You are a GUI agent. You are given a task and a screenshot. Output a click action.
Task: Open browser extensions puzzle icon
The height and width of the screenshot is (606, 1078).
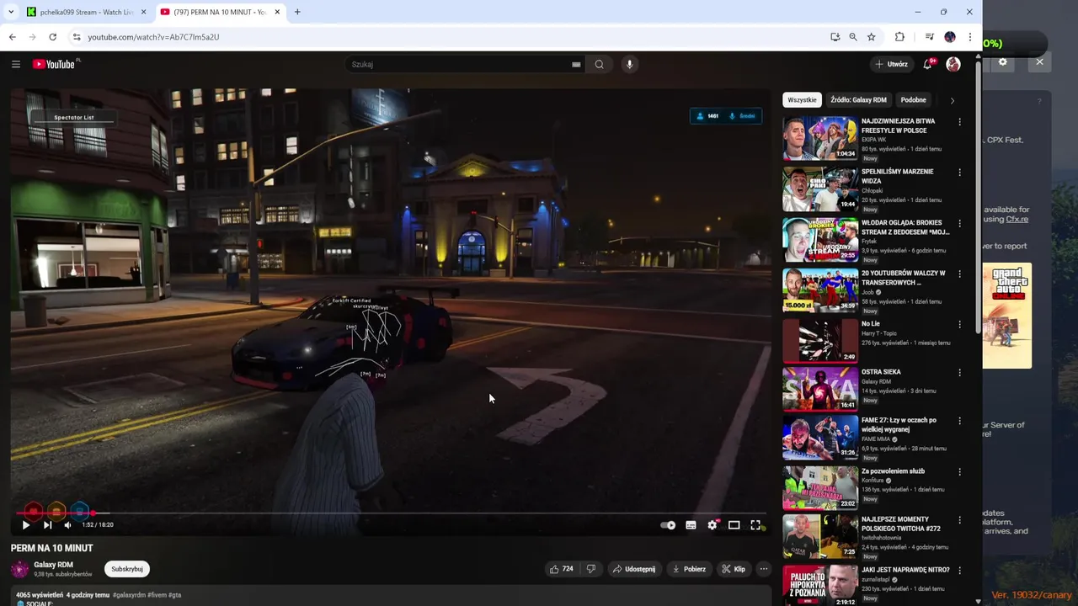[899, 37]
